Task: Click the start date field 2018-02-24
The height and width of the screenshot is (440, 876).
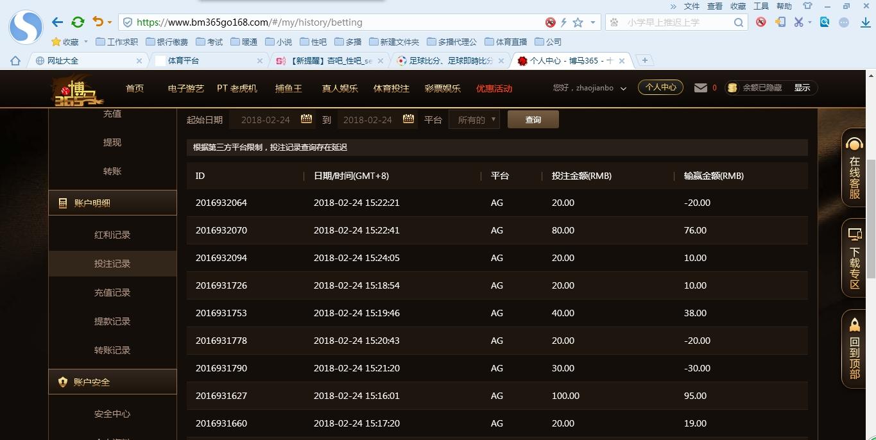Action: [266, 120]
